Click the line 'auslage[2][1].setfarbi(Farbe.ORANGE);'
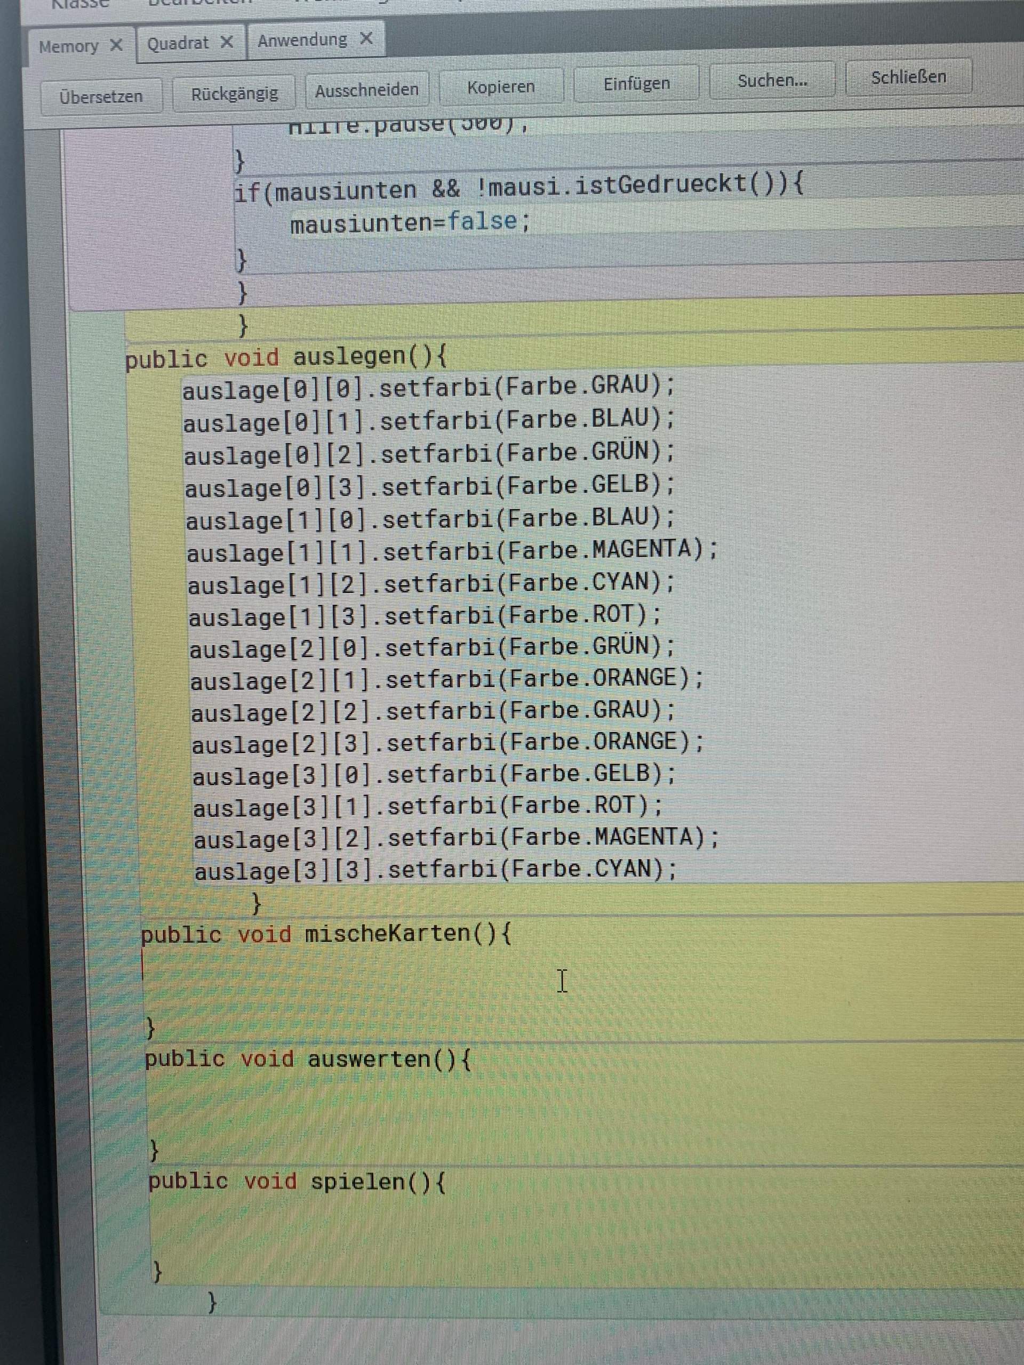The height and width of the screenshot is (1365, 1024). [x=447, y=680]
